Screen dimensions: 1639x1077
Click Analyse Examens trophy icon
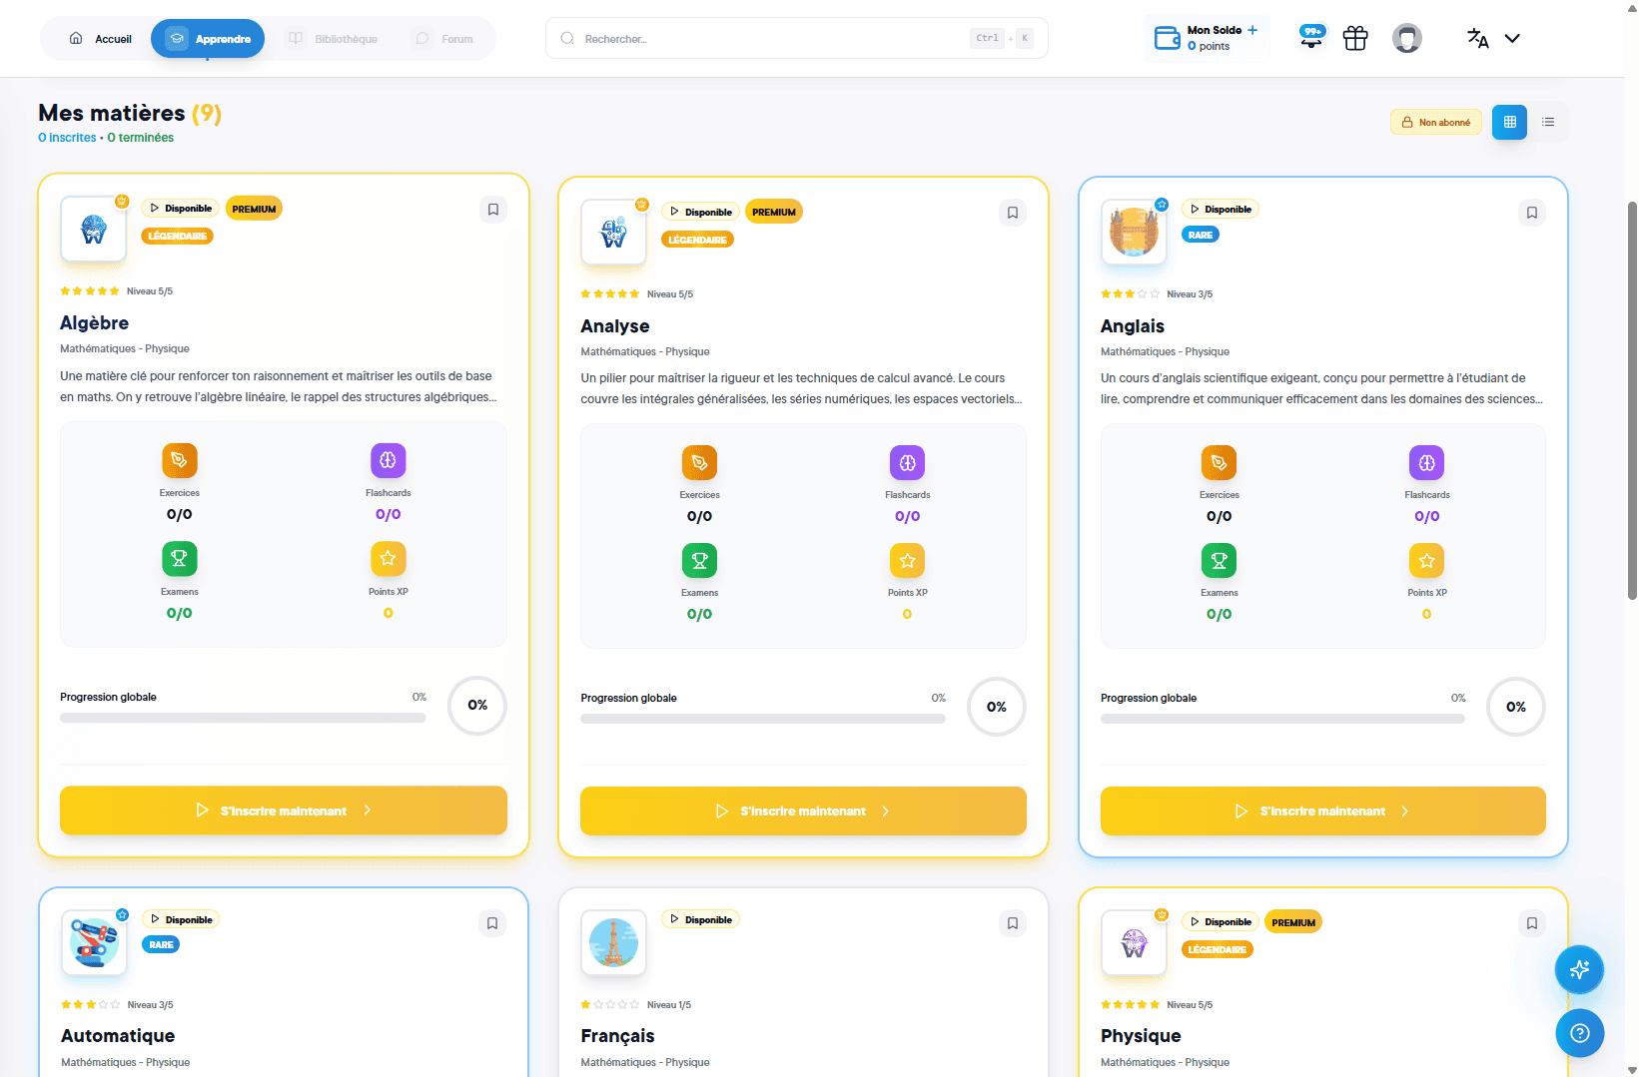point(699,561)
